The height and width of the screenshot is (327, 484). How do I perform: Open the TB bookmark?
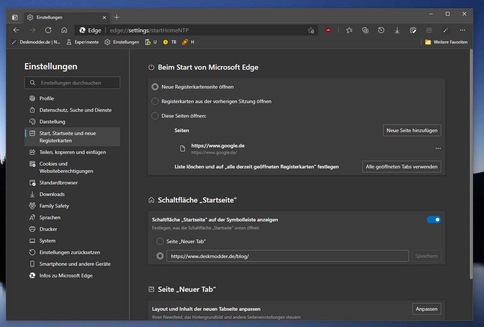point(170,42)
